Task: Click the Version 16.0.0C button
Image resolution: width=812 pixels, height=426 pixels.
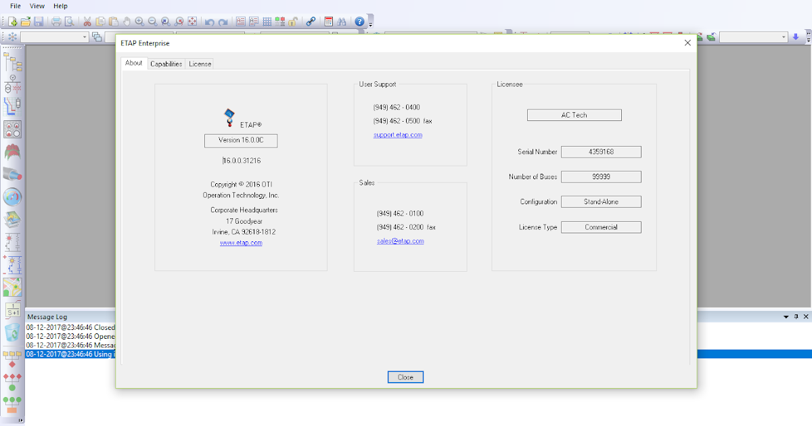Action: coord(241,141)
